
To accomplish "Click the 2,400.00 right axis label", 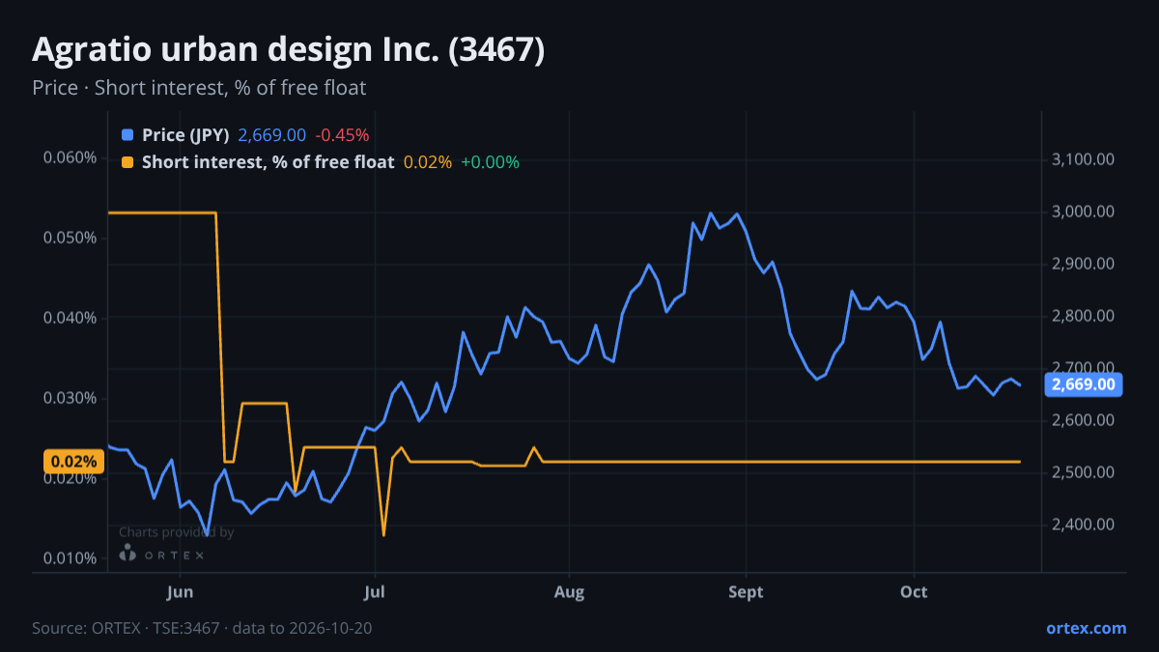I will click(1083, 524).
